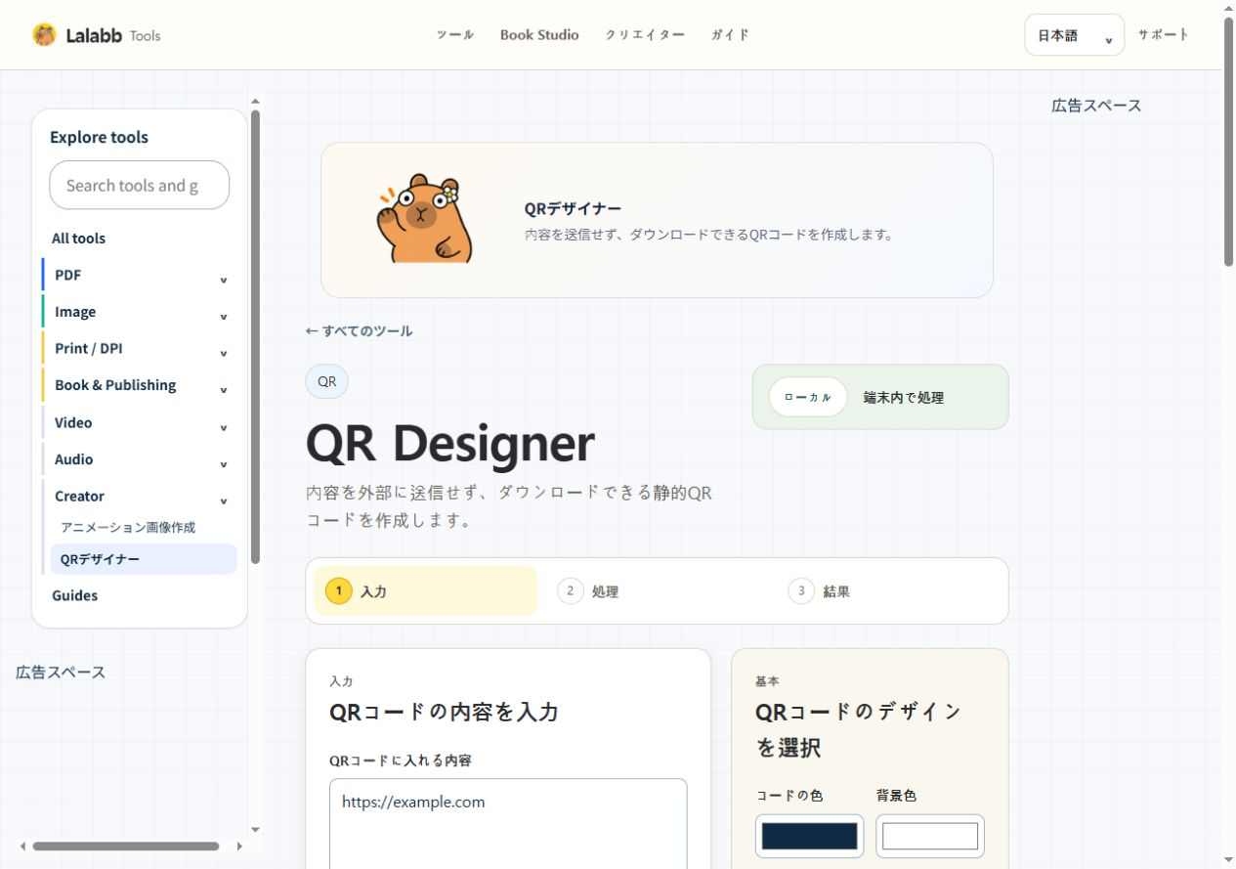Image resolution: width=1236 pixels, height=869 pixels.
Task: Click the 広告スペース text below sidebar
Action: [61, 673]
